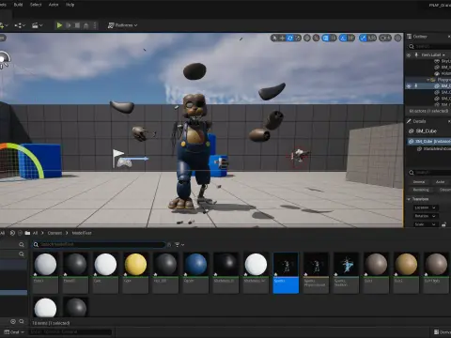Toggle scale snapping
The height and width of the screenshot is (338, 451).
tap(363, 38)
